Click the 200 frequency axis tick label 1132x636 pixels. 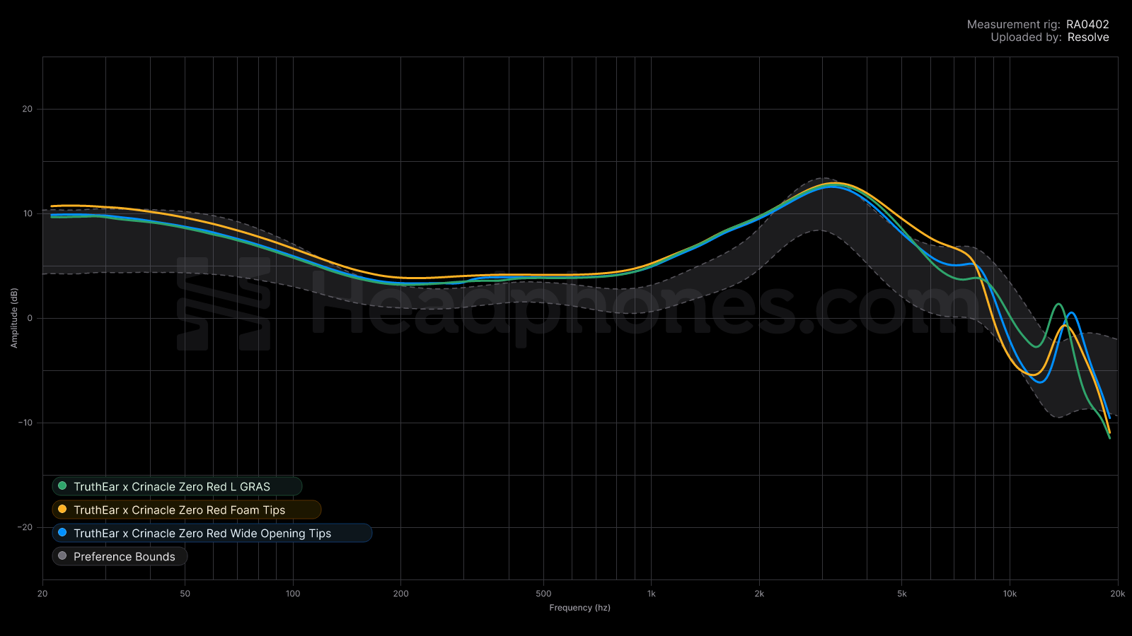(400, 594)
